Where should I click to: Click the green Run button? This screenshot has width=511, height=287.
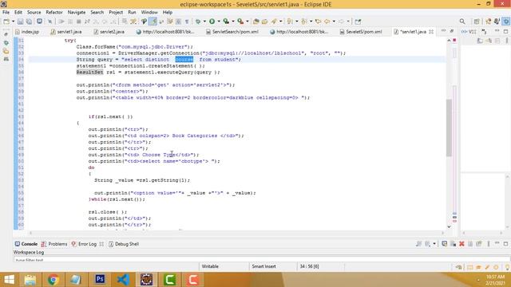[212, 22]
